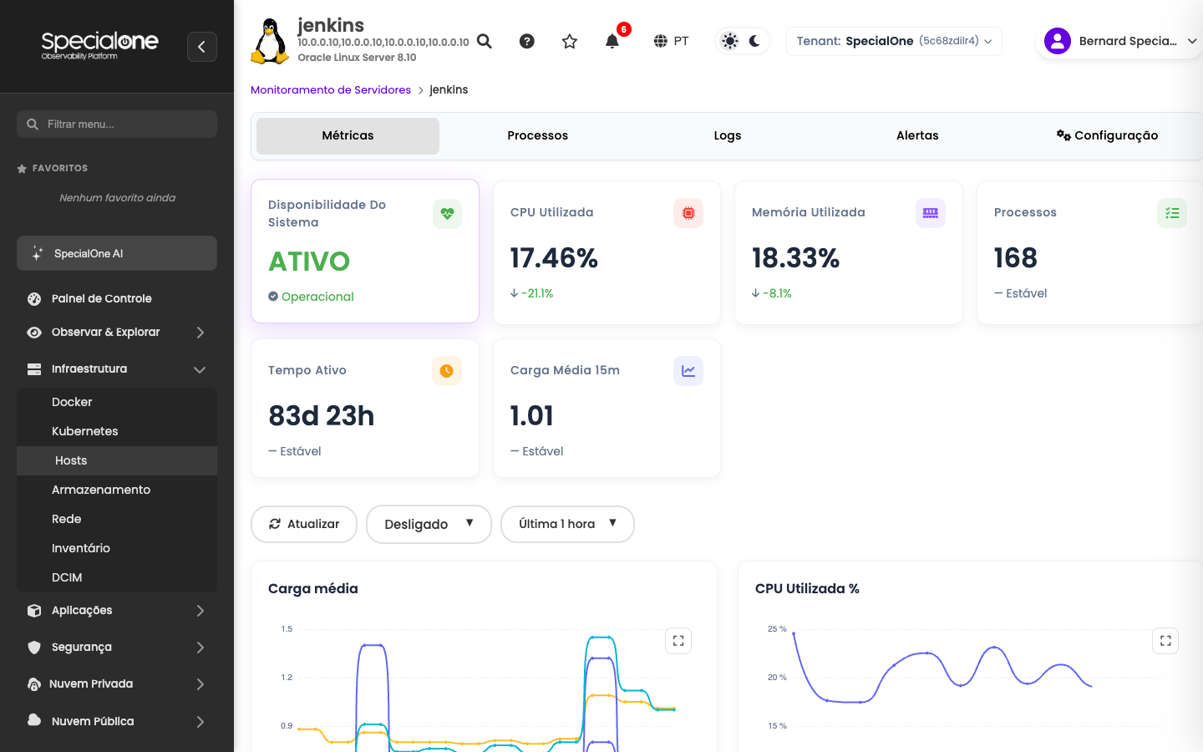
Task: Open Armazenamento in the sidebar
Action: tap(117, 490)
